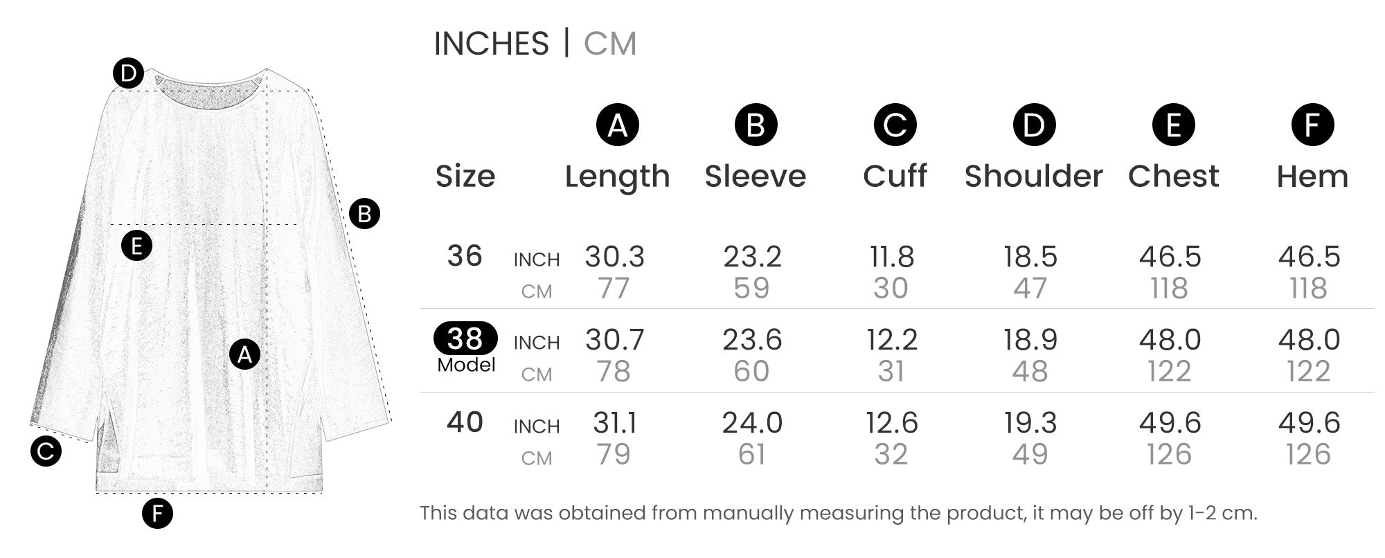Viewport: 1385px width, 558px height.
Task: Click the A circle above Length column
Action: [617, 125]
